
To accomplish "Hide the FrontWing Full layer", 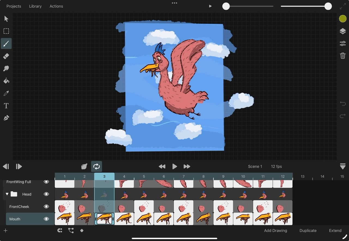I will point(46,182).
